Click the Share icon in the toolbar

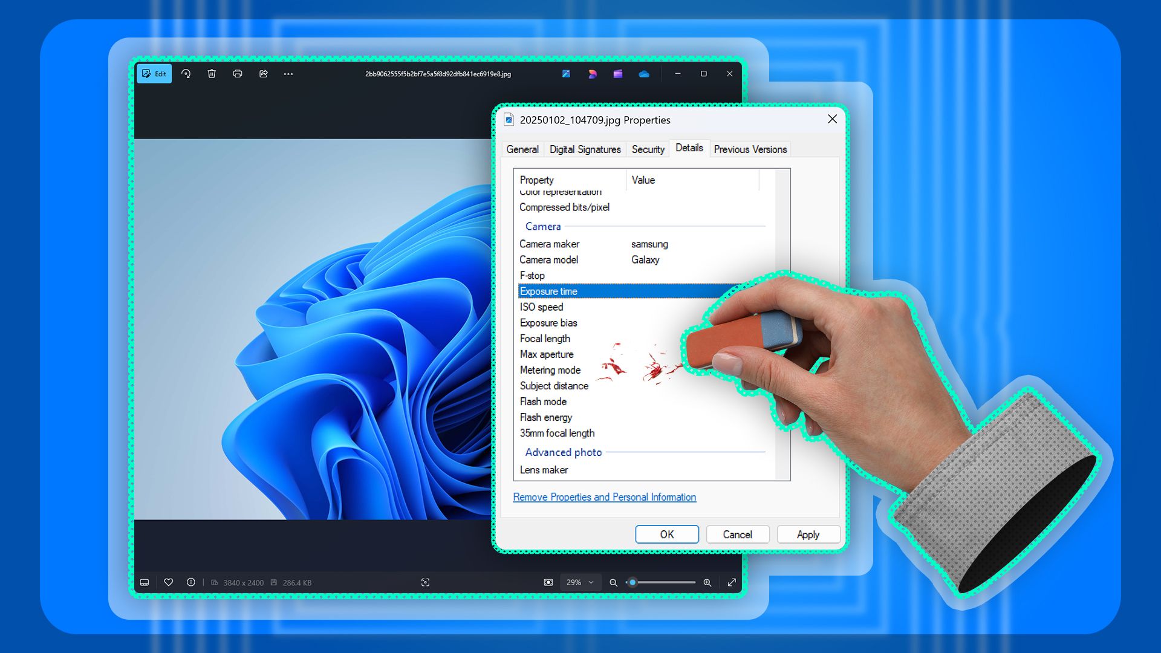tap(263, 73)
